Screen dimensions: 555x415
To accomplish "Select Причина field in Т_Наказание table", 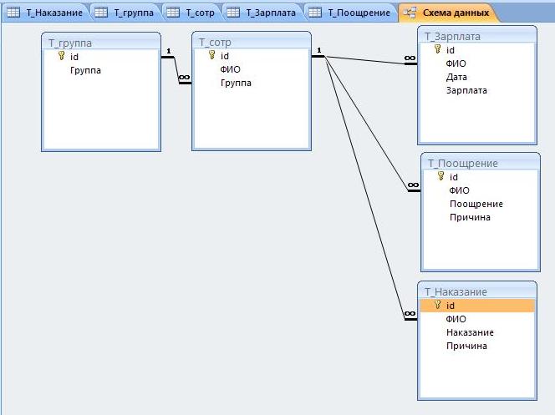I will (x=477, y=346).
